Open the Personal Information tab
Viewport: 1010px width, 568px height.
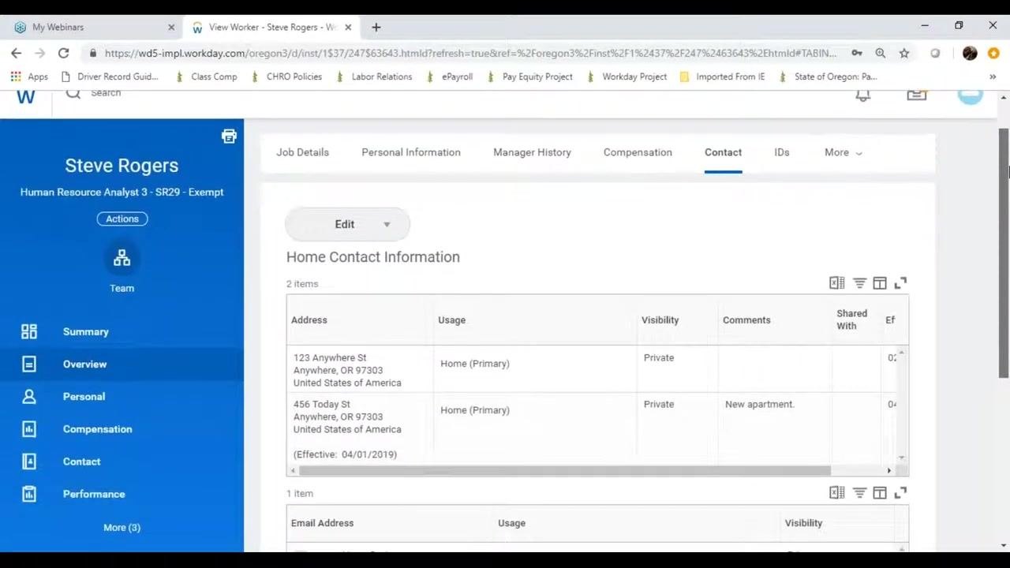click(x=411, y=152)
